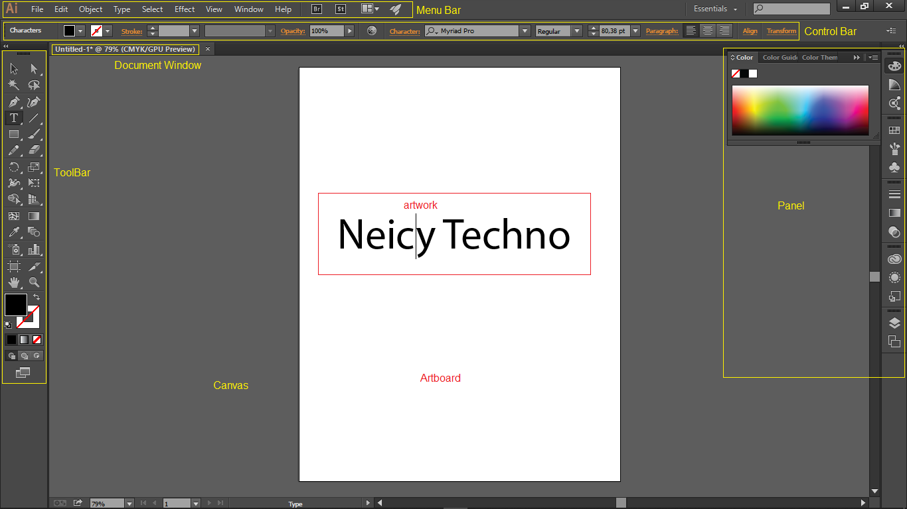The height and width of the screenshot is (509, 907).
Task: Select the Selection tool arrow
Action: [x=14, y=68]
